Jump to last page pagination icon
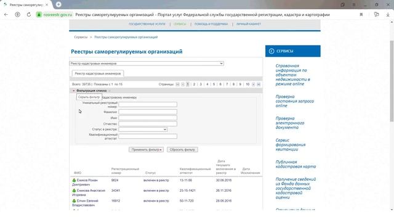394x222 pixels. click(x=259, y=84)
